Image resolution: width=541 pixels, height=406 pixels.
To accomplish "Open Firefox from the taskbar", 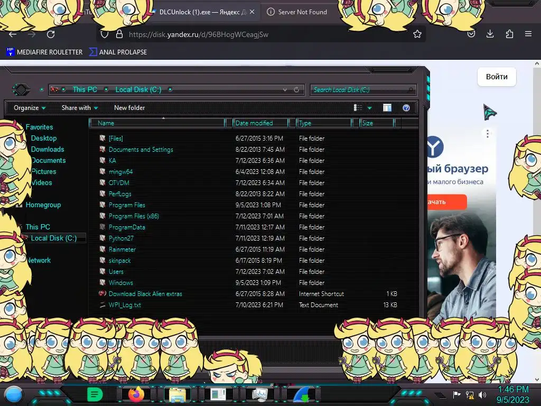I will coord(136,394).
